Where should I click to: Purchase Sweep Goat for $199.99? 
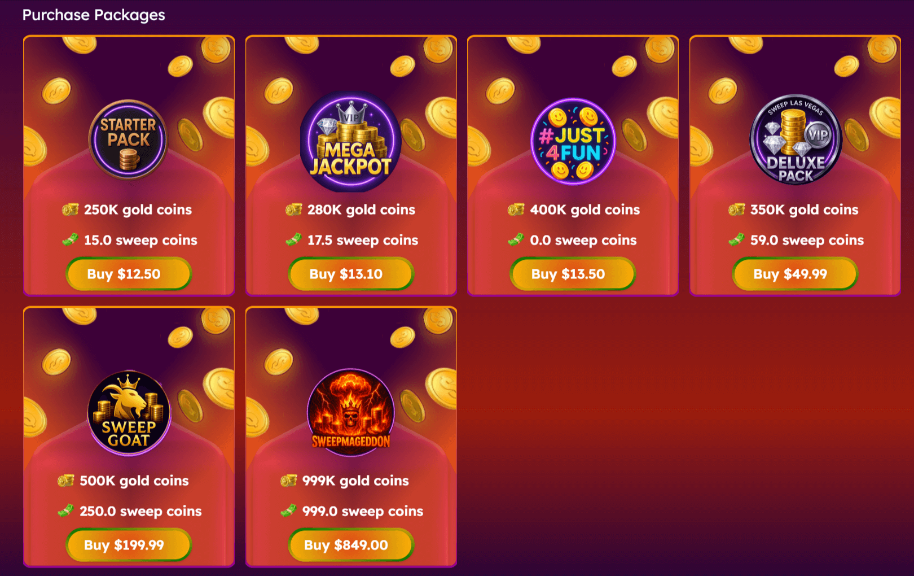(129, 545)
